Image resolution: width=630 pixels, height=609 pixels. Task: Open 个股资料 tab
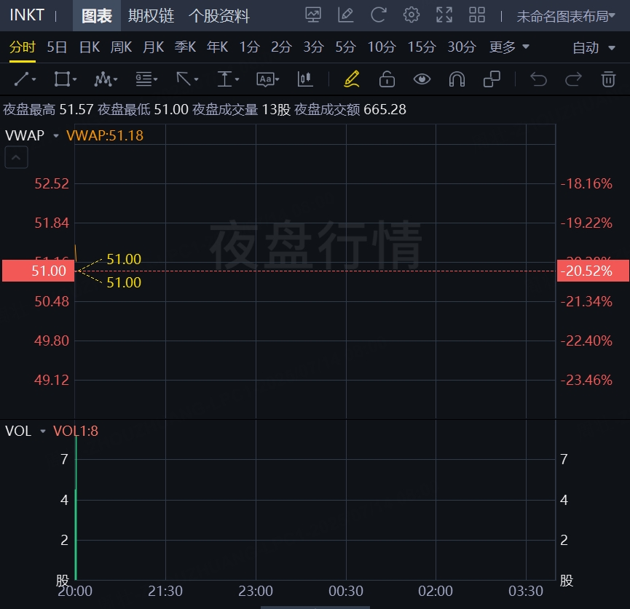pyautogui.click(x=219, y=16)
